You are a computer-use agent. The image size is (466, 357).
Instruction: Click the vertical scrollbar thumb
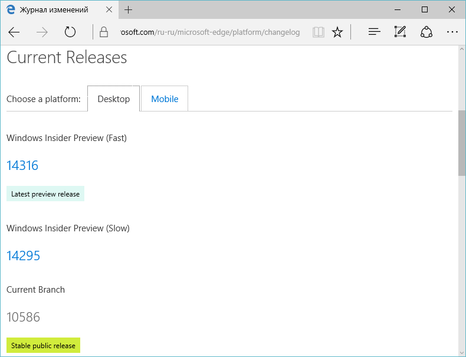point(462,143)
